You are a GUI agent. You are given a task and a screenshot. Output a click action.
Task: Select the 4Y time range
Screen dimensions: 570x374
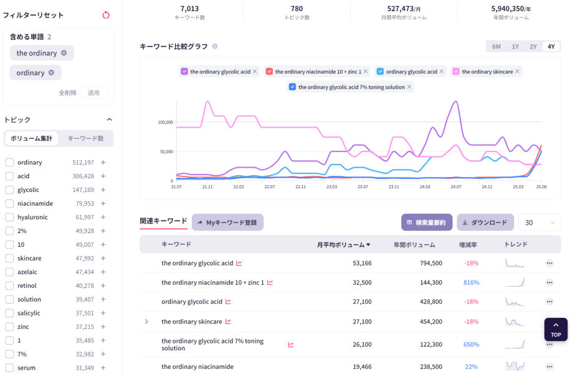(x=551, y=46)
